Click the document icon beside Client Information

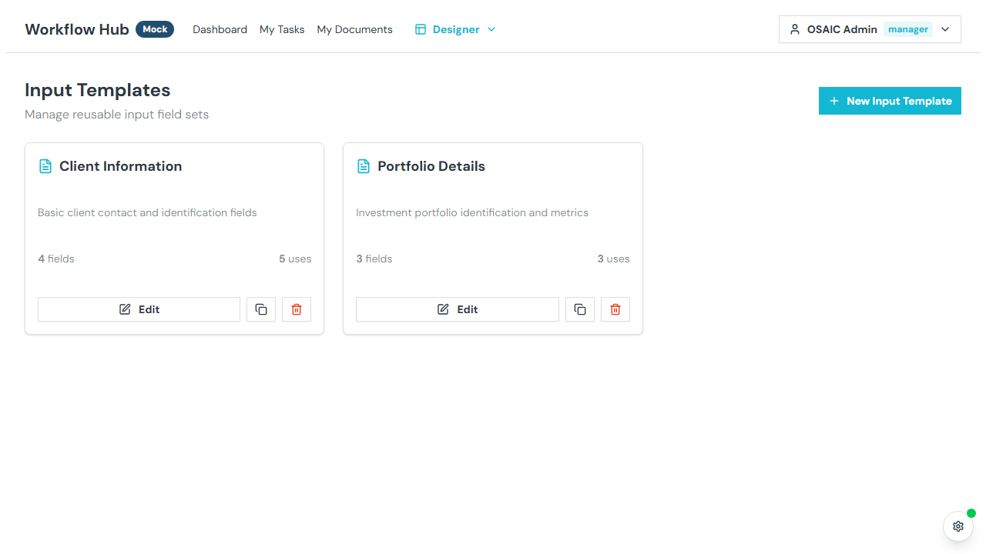(45, 165)
